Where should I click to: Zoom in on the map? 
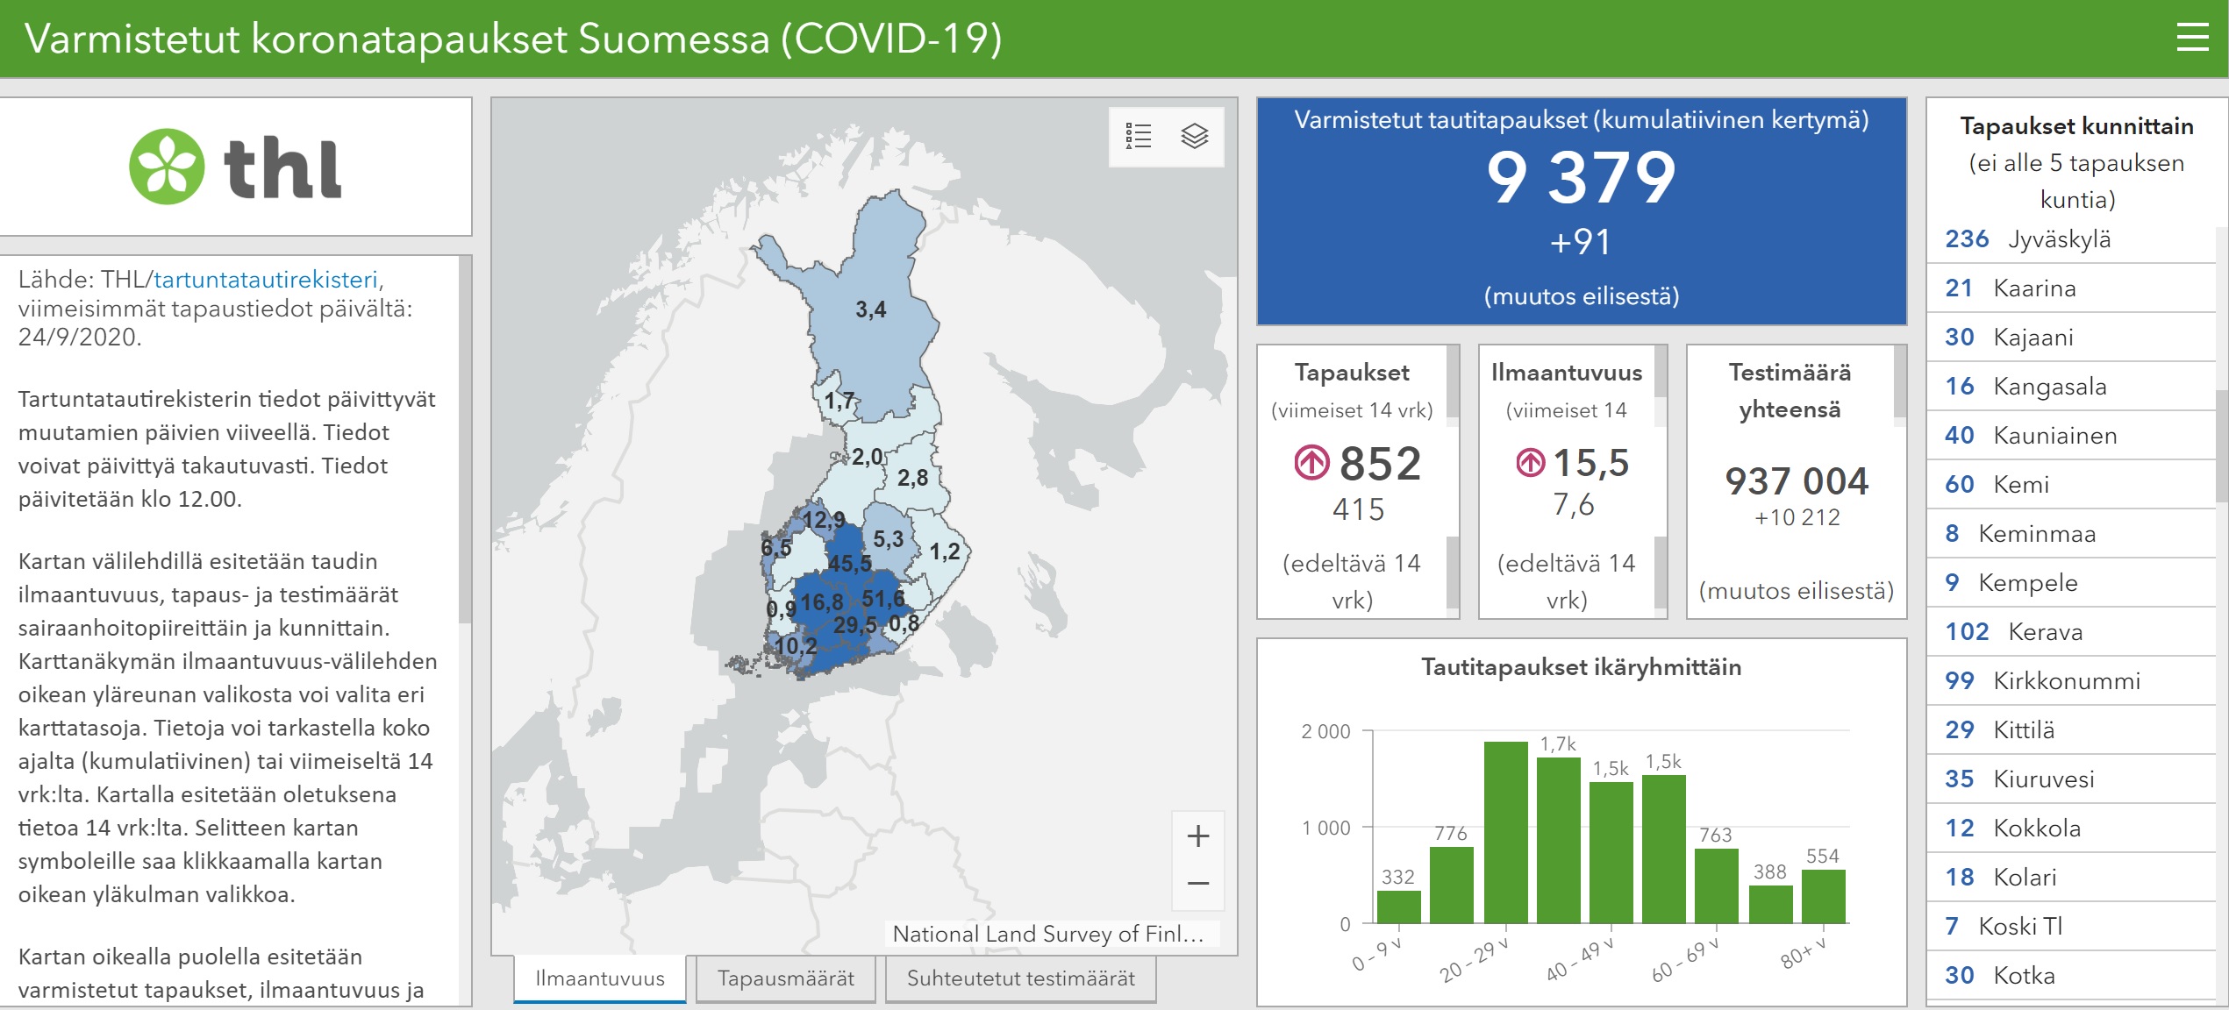pos(1197,836)
